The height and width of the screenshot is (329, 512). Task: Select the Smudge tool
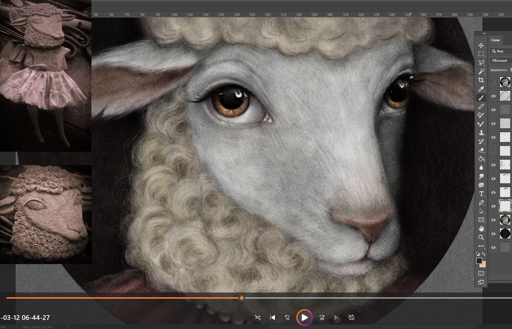[x=481, y=176]
